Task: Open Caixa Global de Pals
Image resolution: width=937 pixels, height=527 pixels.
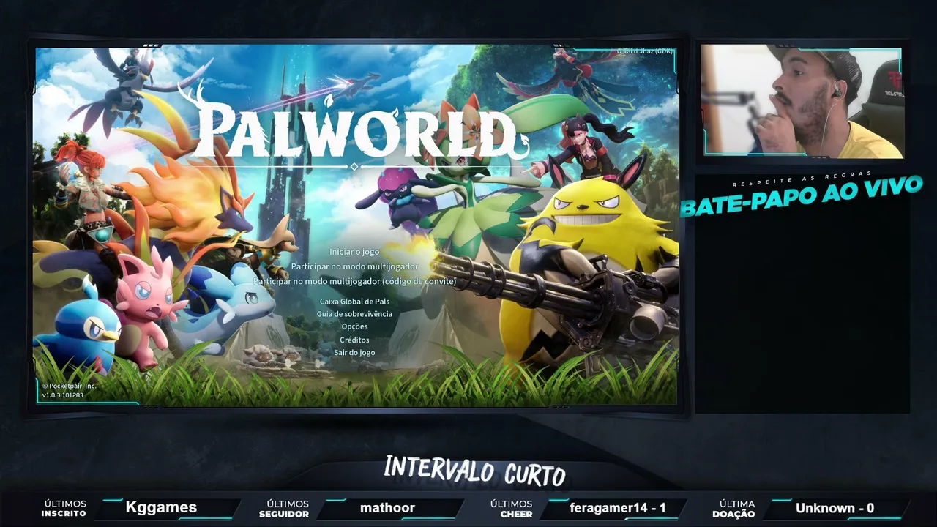Action: (x=354, y=301)
